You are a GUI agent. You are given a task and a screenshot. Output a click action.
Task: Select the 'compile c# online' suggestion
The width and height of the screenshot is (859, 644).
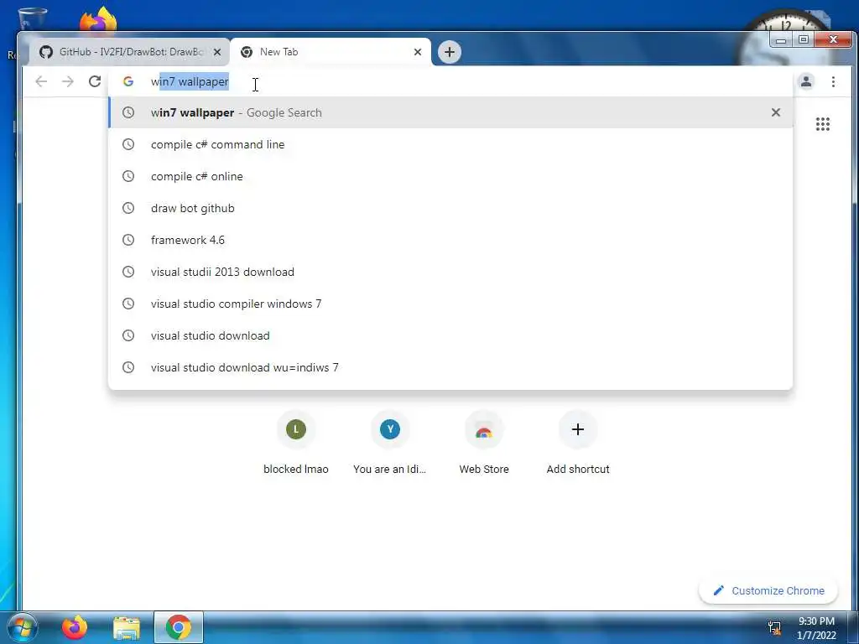click(x=450, y=176)
